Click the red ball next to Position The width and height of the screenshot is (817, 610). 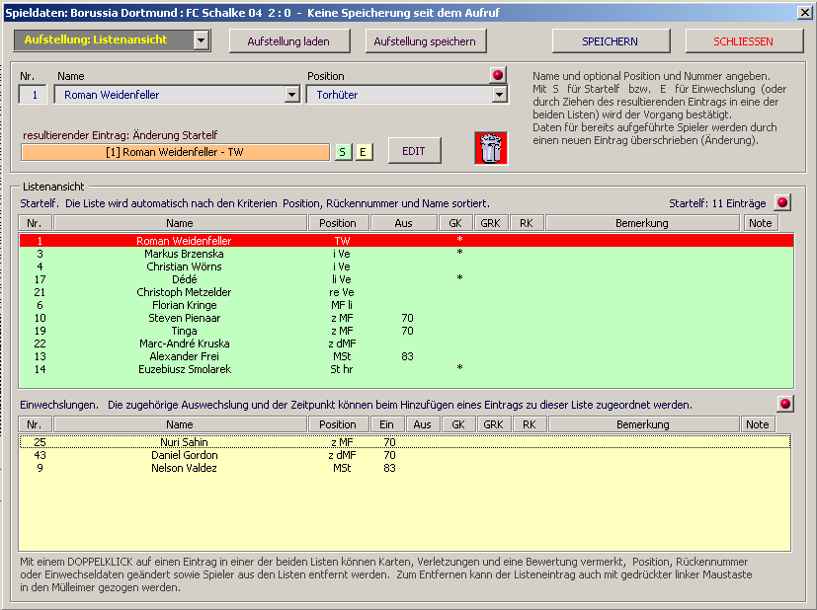coord(498,75)
